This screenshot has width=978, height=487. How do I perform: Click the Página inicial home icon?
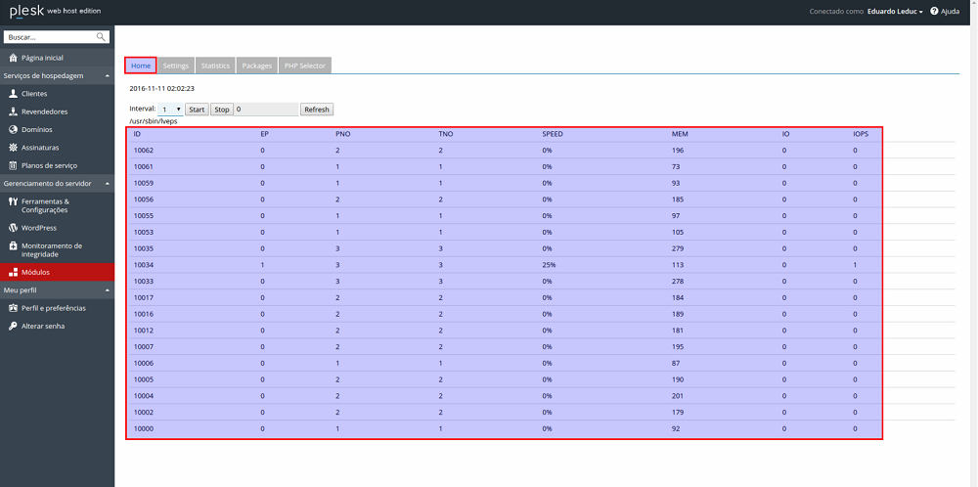coord(13,58)
